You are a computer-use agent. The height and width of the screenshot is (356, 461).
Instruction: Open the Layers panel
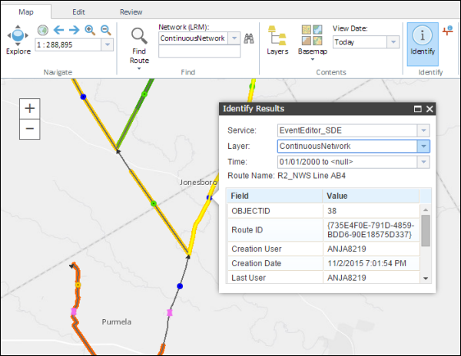(277, 38)
